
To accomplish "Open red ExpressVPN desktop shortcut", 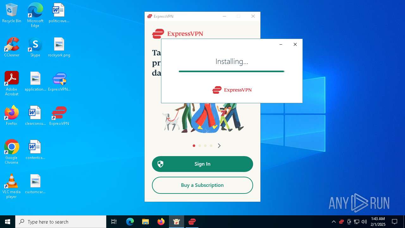I will (x=59, y=116).
